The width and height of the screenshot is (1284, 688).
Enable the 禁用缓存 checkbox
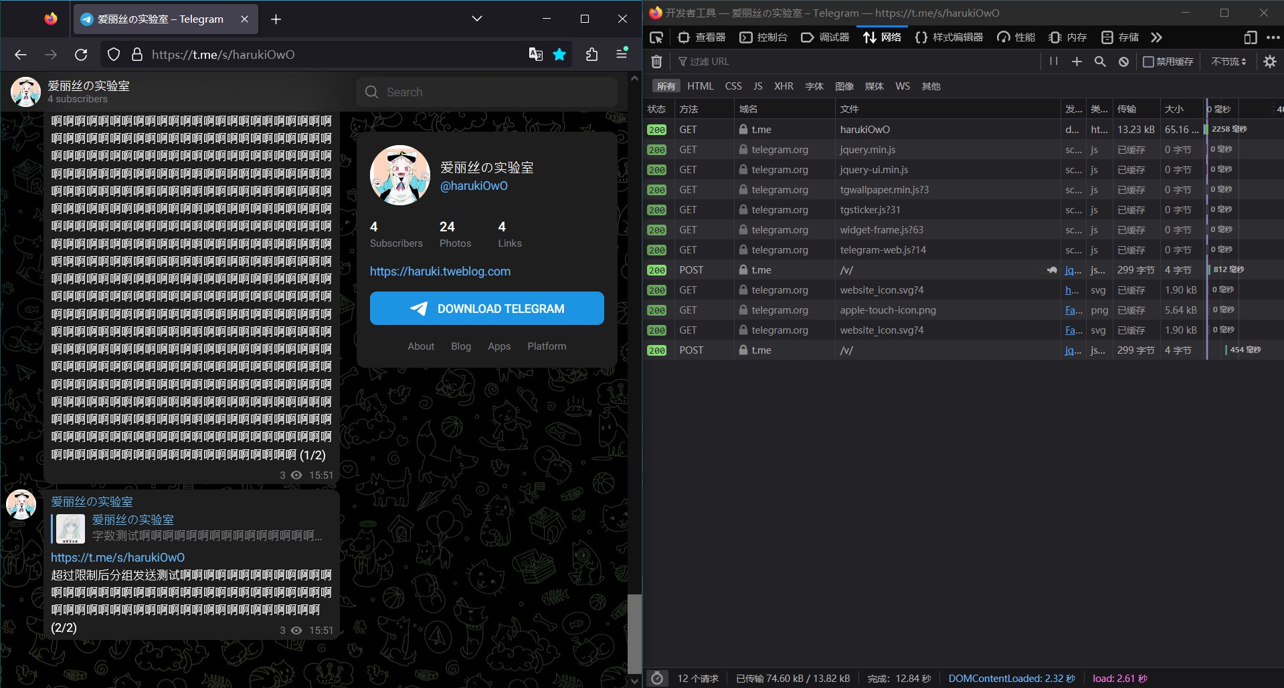tap(1148, 62)
